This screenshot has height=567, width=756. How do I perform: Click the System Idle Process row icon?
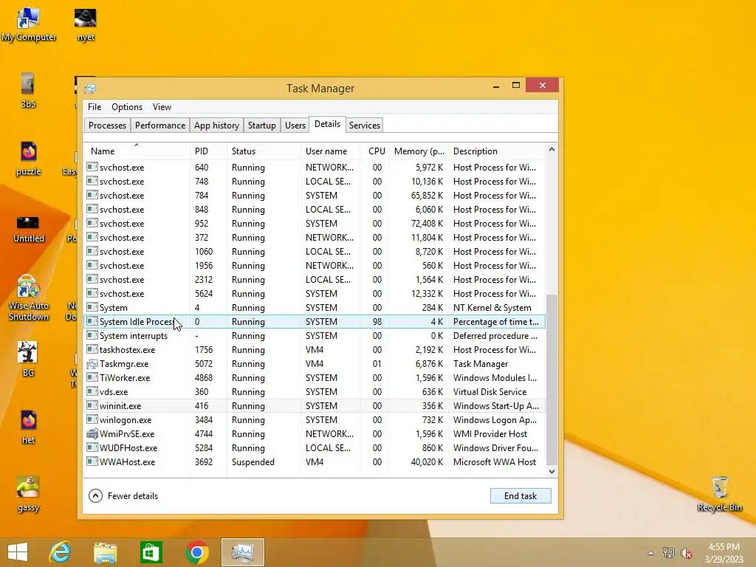coord(92,322)
